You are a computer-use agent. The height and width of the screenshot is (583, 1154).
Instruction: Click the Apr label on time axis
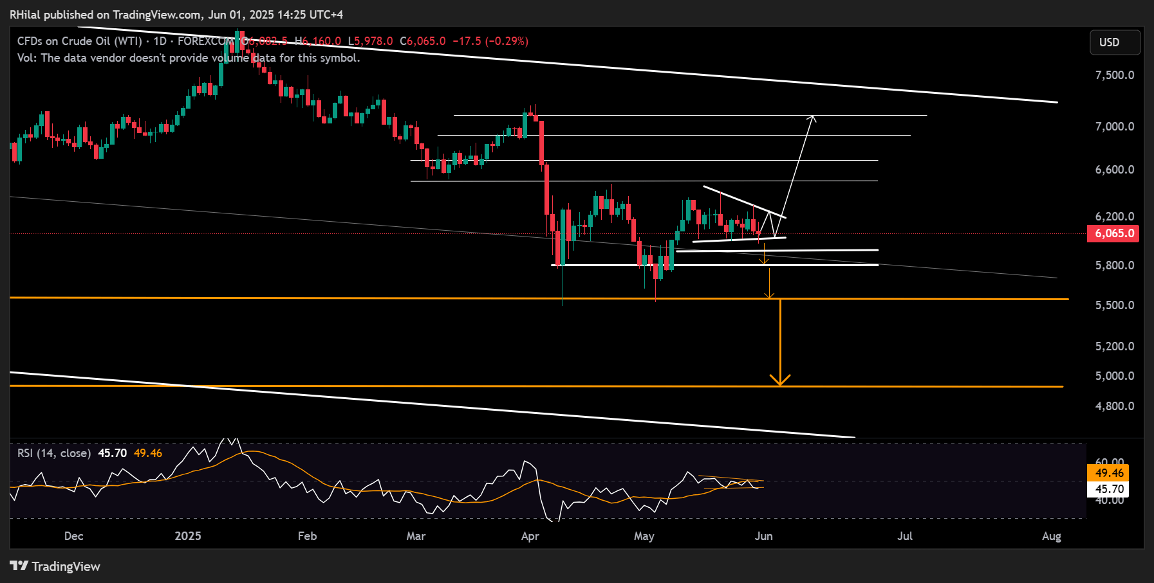(530, 536)
